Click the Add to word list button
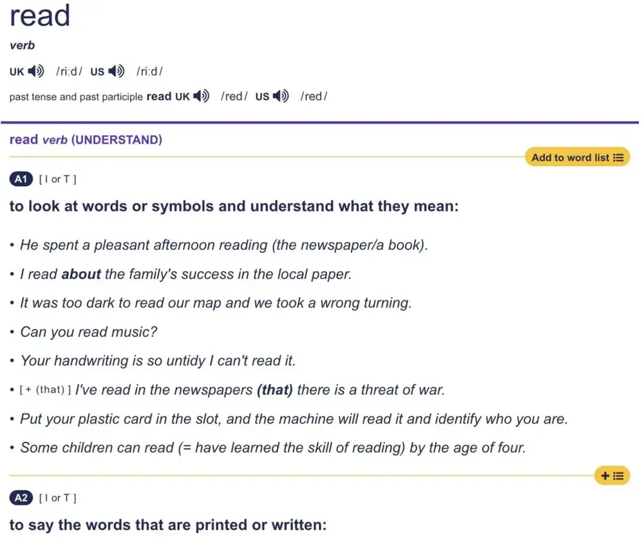 (577, 157)
